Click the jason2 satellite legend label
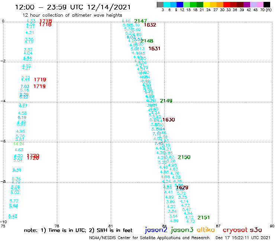The image size is (275, 241). [156, 230]
